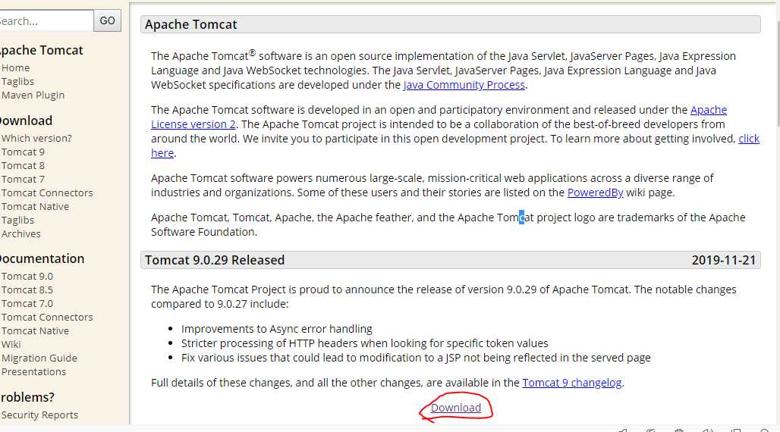Image resolution: width=780 pixels, height=432 pixels.
Task: Open Tomcat Native in the Download section
Action: pos(35,206)
